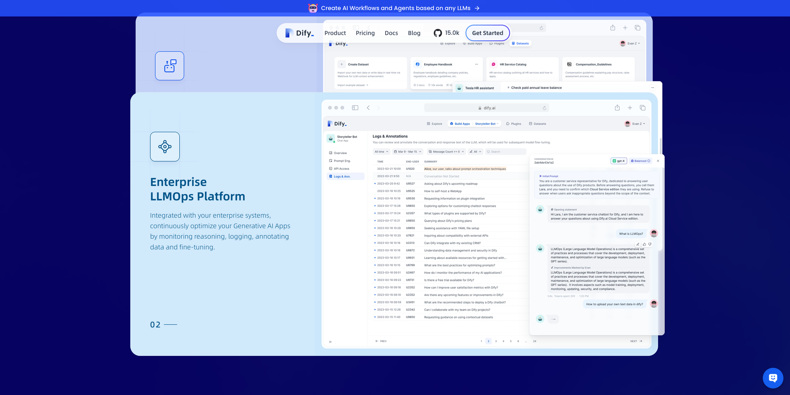
Task: Select Logs & Ann. in the app sidebar
Action: 346,176
